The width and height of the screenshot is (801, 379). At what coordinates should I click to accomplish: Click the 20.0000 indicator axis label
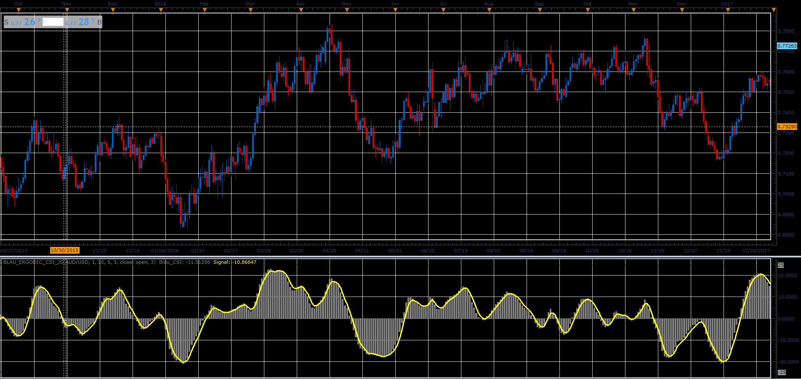coord(788,276)
